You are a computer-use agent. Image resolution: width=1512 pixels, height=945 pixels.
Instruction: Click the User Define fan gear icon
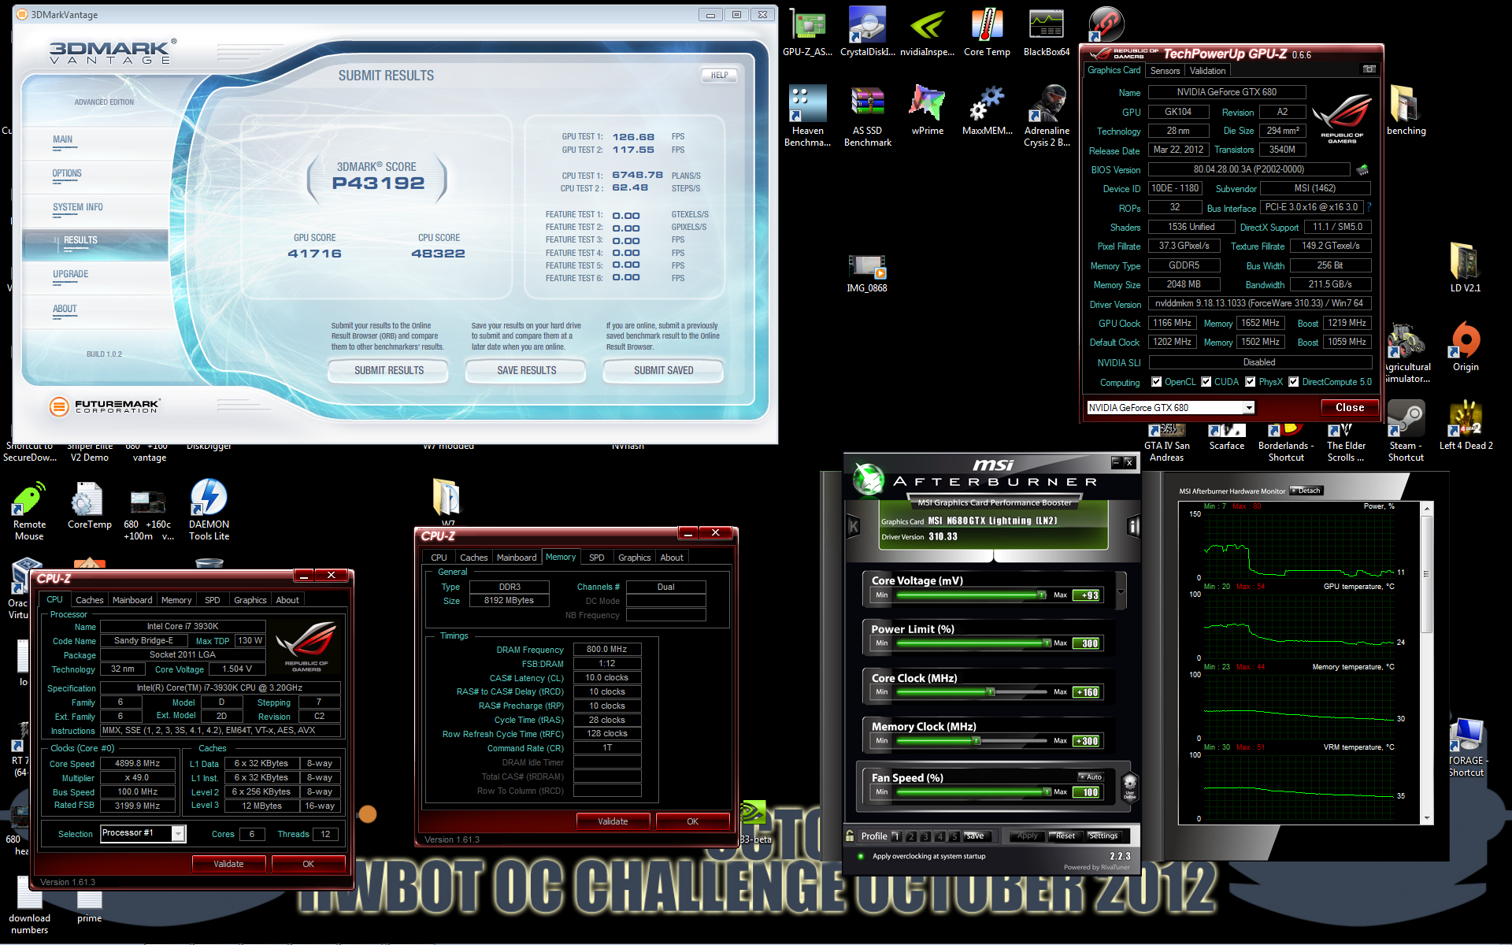pos(1129,784)
